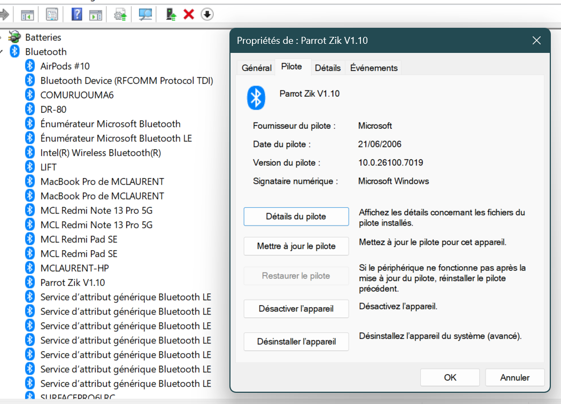Click the computer icon with green arrow
561x404 pixels.
click(171, 14)
